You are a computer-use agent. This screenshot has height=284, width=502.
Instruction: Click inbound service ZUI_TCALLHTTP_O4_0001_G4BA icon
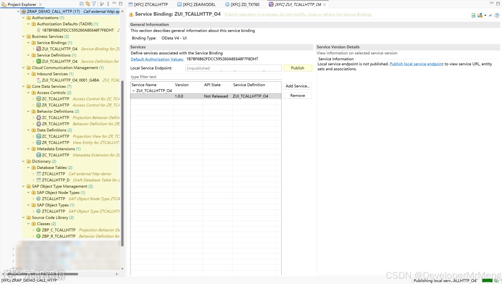pyautogui.click(x=39, y=80)
